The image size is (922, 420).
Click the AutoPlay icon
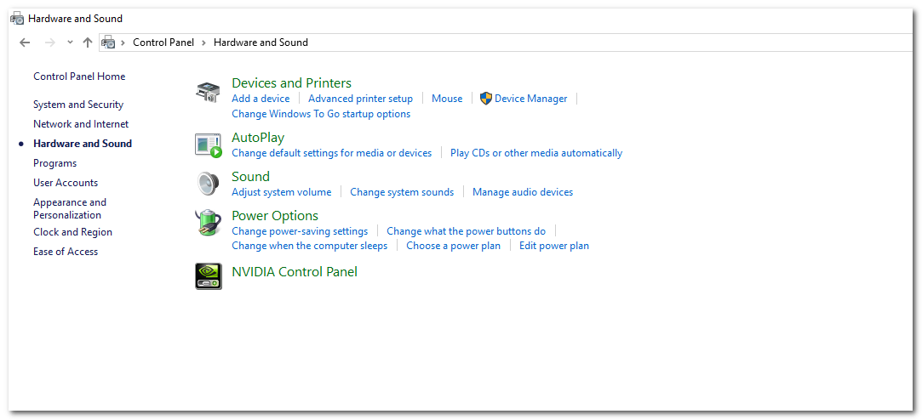point(208,145)
